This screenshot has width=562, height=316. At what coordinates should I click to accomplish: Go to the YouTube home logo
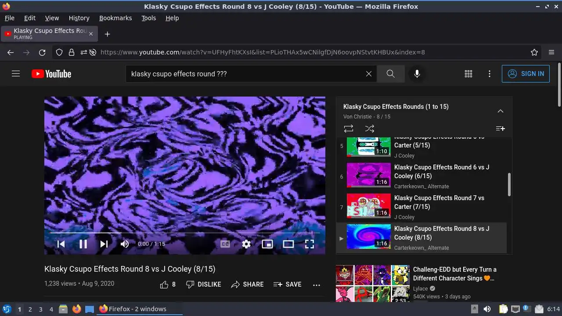[51, 74]
